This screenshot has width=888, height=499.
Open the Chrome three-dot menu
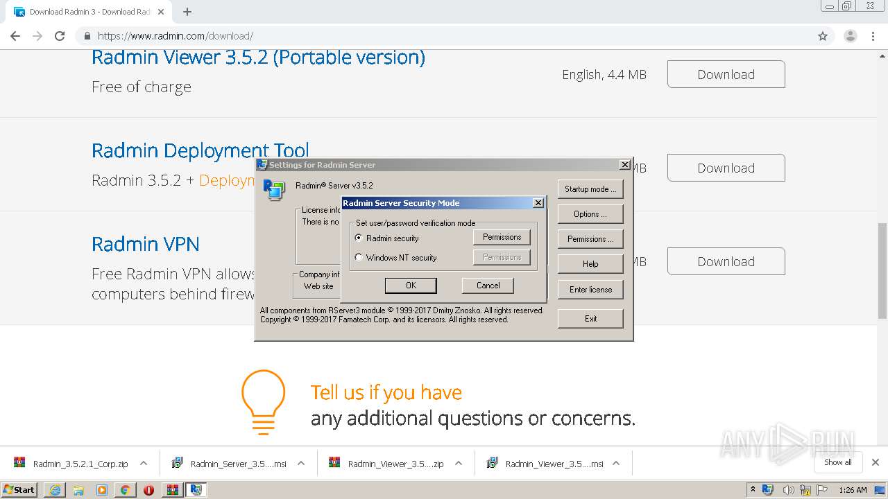point(872,36)
